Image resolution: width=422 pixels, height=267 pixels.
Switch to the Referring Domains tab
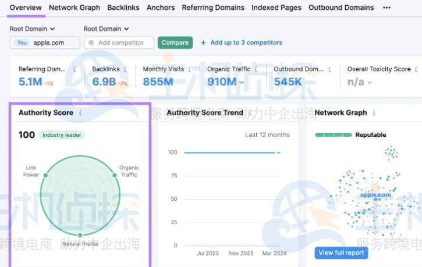[213, 8]
